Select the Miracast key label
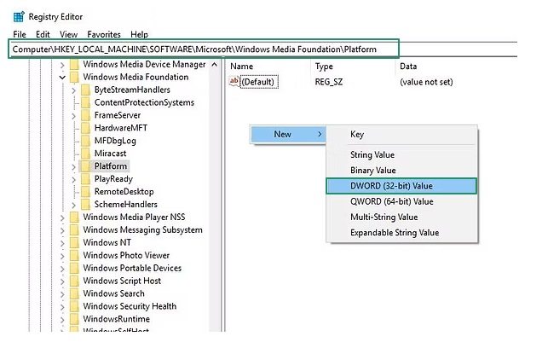This screenshot has width=548, height=348. pyautogui.click(x=111, y=154)
